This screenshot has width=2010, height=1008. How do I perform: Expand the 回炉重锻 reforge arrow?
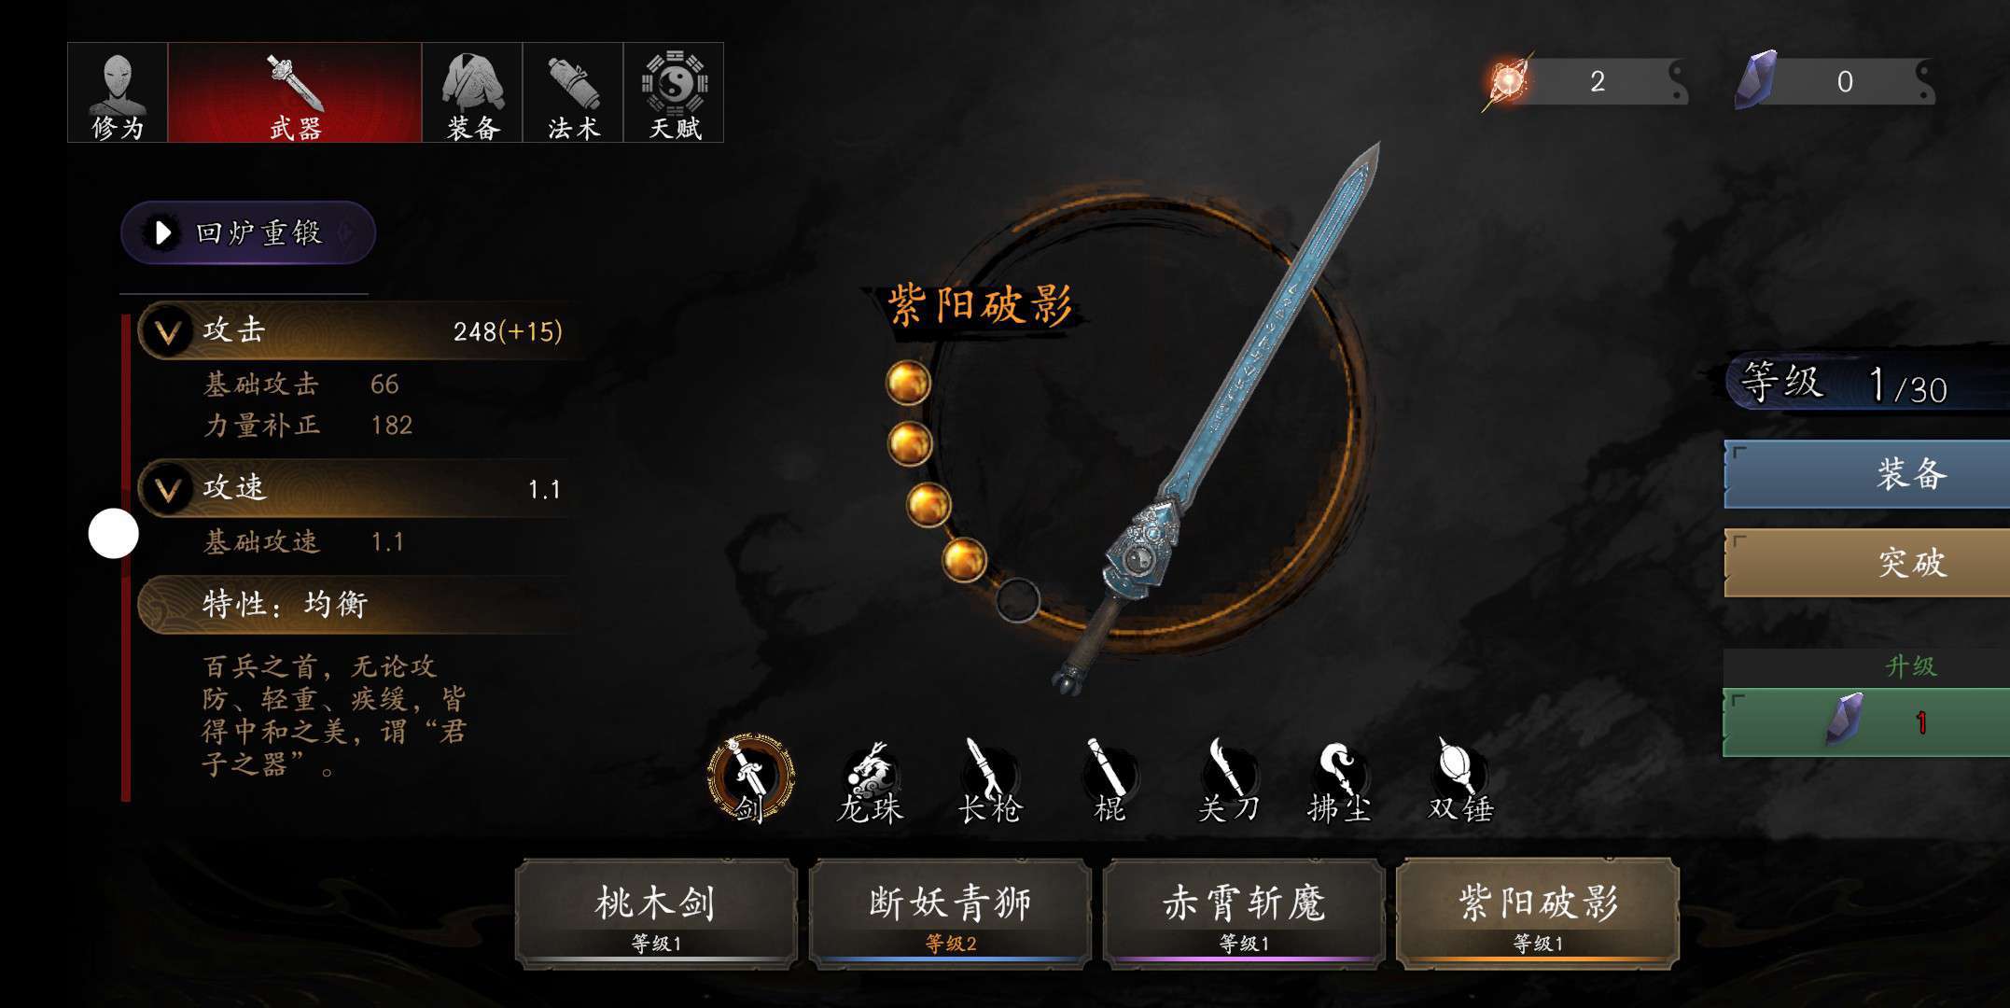click(162, 232)
